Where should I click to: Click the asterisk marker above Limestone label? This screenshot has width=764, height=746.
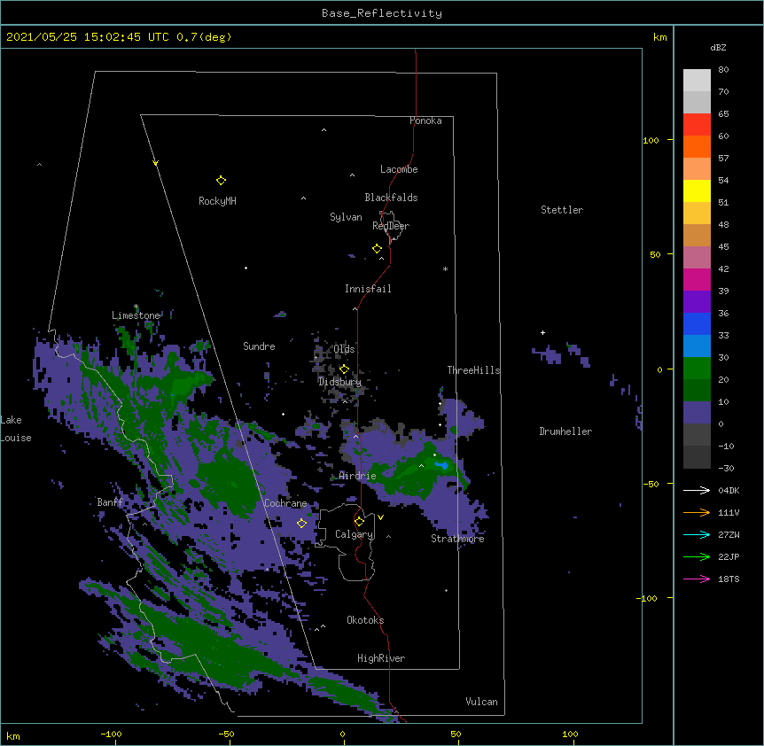(x=136, y=307)
